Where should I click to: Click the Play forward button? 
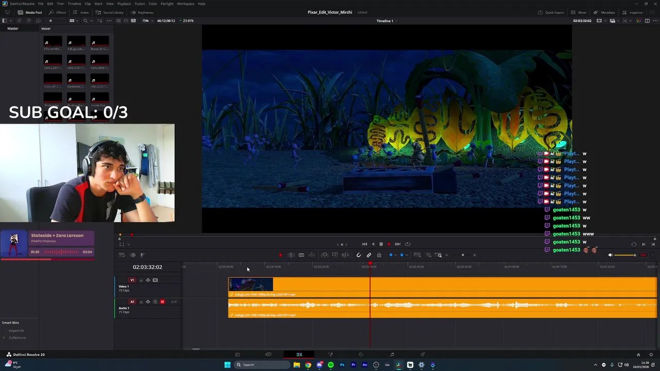pyautogui.click(x=389, y=244)
